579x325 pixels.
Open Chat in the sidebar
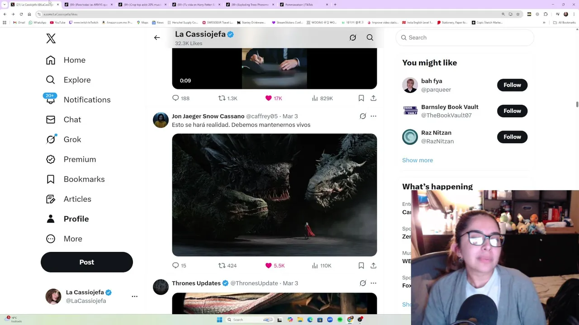pos(63,120)
